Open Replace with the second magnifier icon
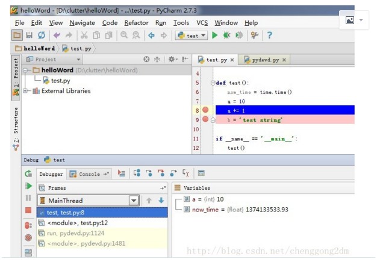This screenshot has width=377, height=262. pyautogui.click(x=136, y=35)
